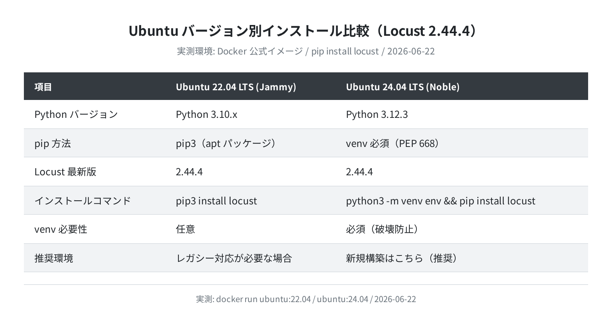Click the 'Ubuntu 22.04 LTS (Jammy)' column header
Screen dimensions: 612x320
(236, 87)
